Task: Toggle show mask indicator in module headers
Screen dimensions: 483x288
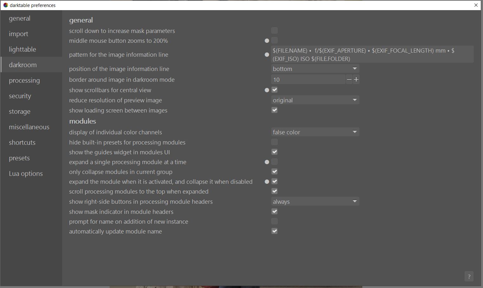Action: click(274, 211)
